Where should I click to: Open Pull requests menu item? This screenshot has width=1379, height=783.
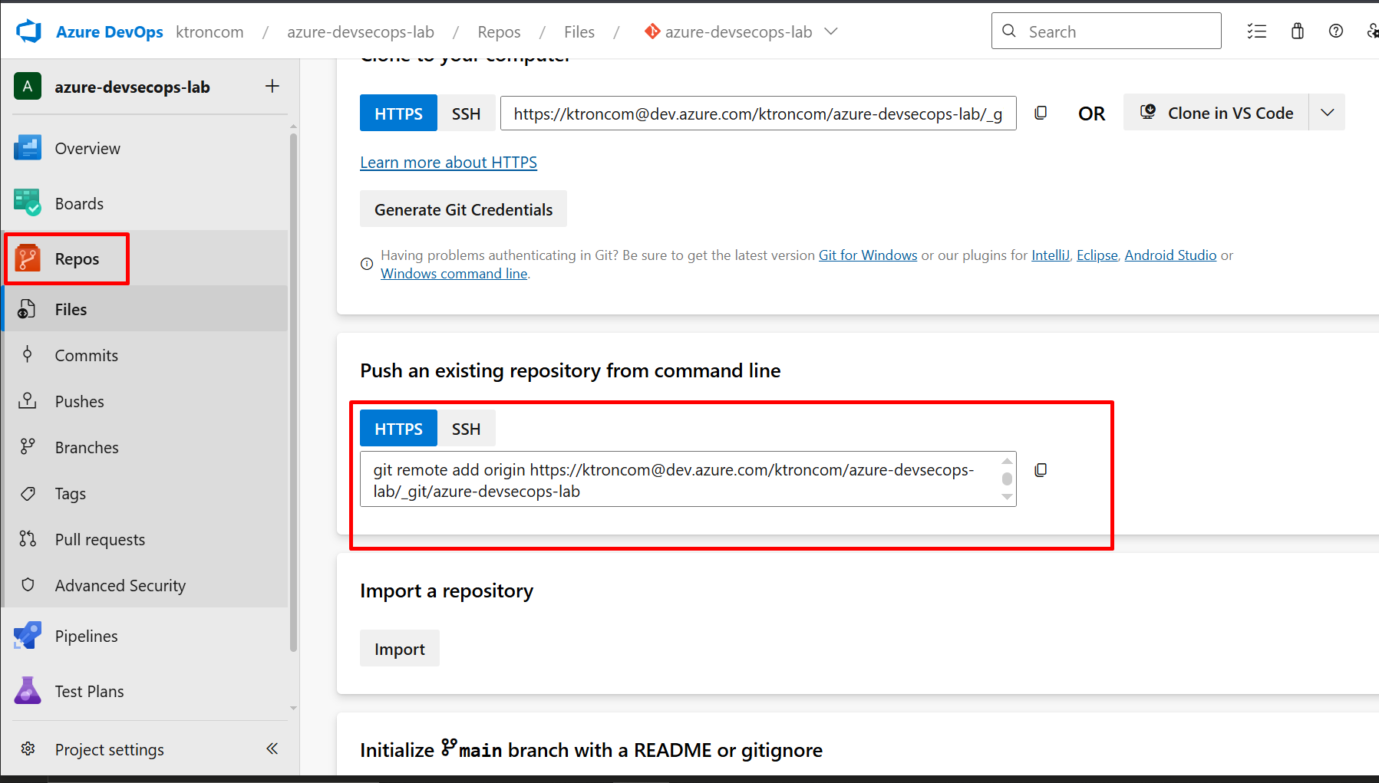(x=100, y=539)
